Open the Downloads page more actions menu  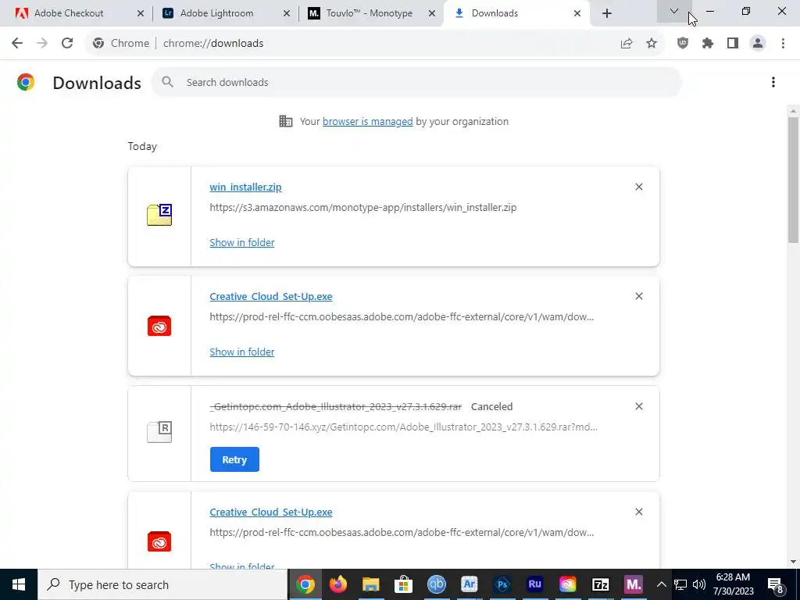click(773, 82)
